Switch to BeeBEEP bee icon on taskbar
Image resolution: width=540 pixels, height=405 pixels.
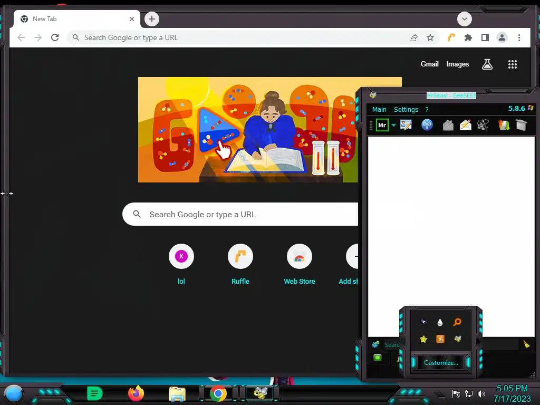(259, 393)
